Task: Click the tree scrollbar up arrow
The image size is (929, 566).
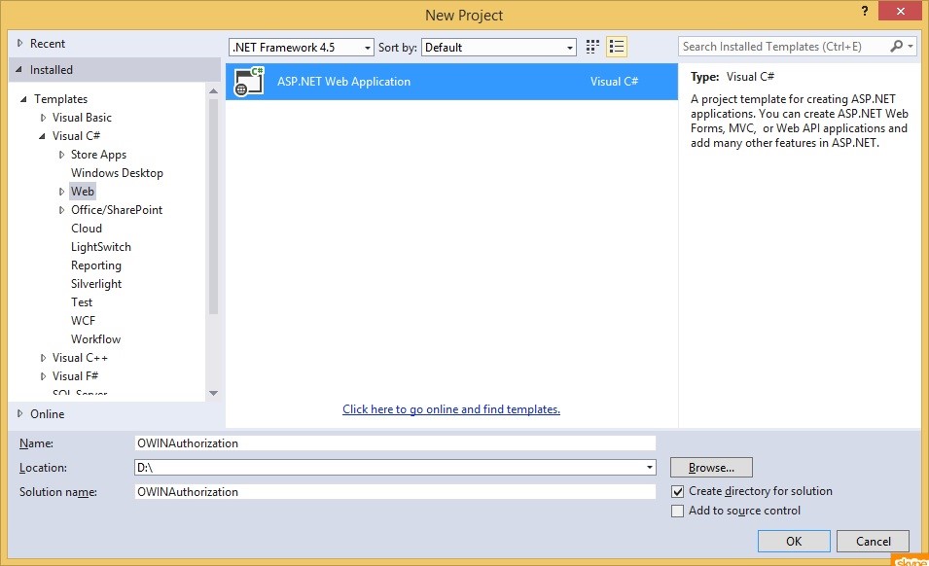Action: click(x=213, y=91)
